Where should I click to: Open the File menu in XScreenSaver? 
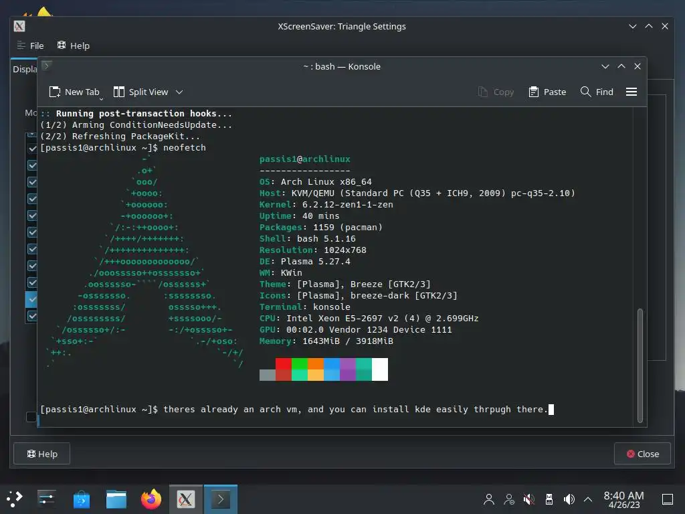(x=31, y=46)
